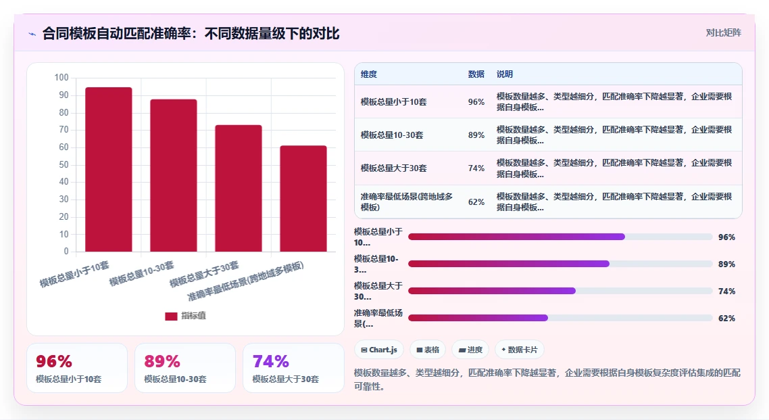The width and height of the screenshot is (769, 420).
Task: Click progress label 模板总量10- 3…
Action: (x=376, y=264)
